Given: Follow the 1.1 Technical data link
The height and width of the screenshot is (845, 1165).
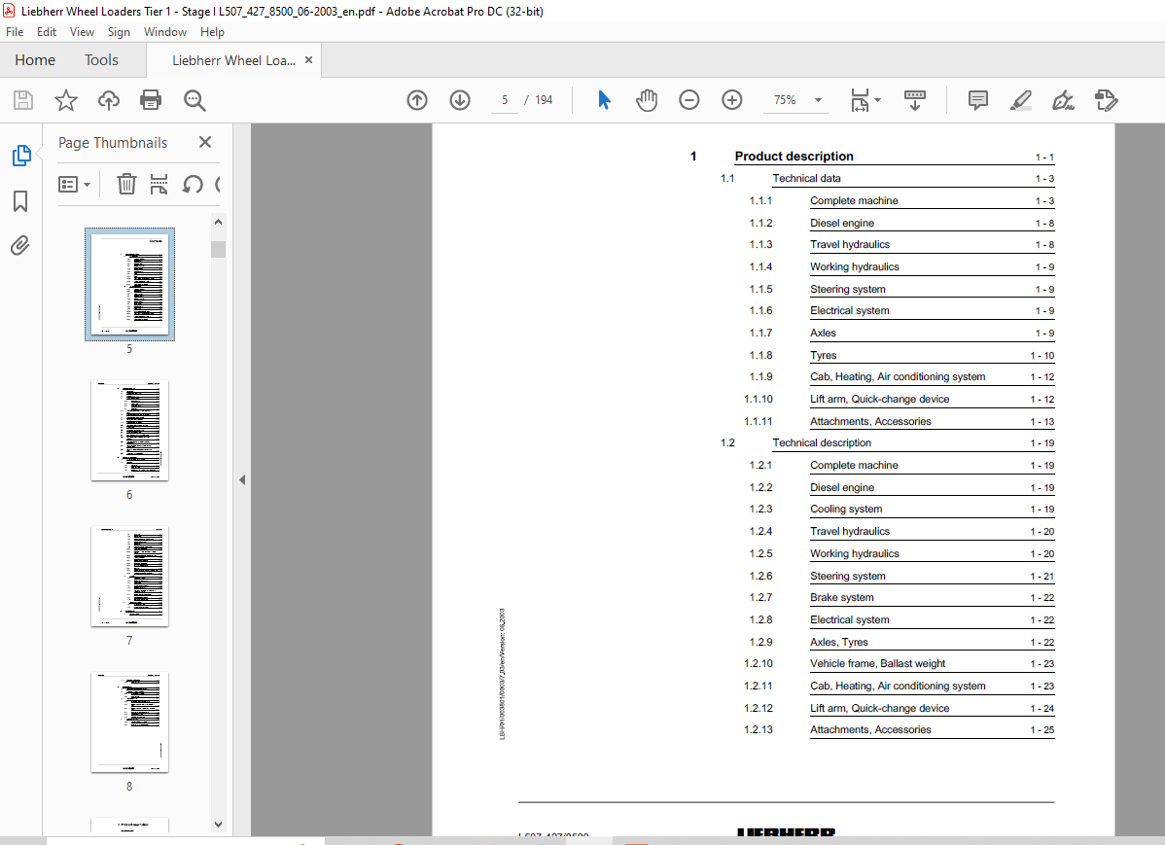Looking at the screenshot, I should tap(806, 178).
